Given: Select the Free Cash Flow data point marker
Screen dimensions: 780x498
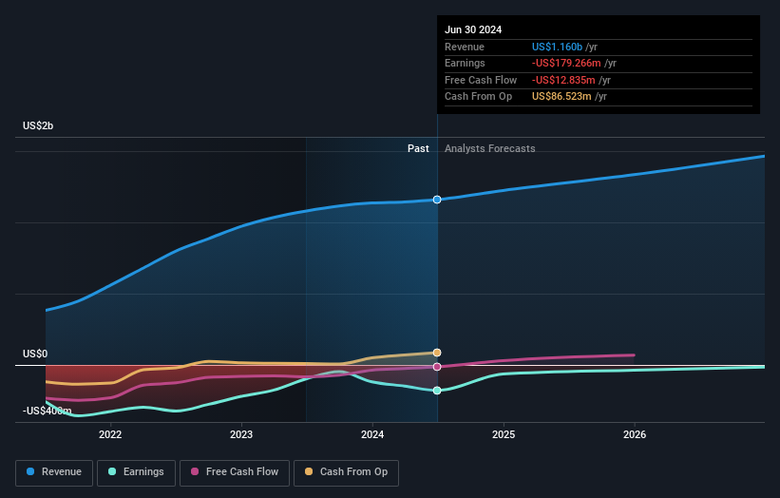Looking at the screenshot, I should [437, 367].
